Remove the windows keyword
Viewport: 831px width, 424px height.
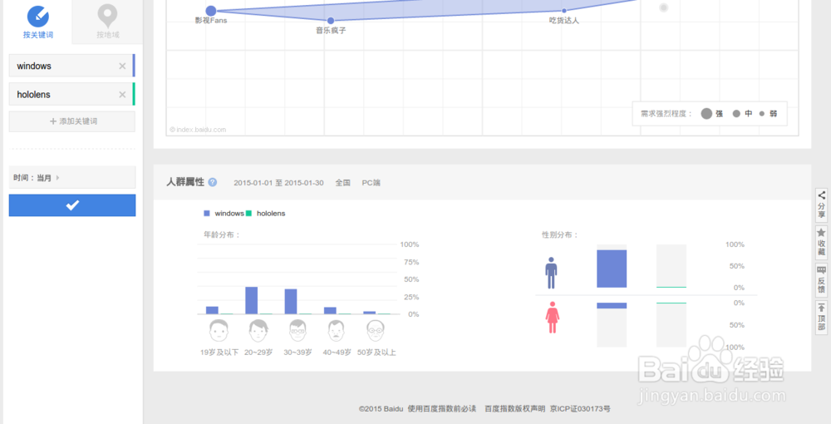122,66
